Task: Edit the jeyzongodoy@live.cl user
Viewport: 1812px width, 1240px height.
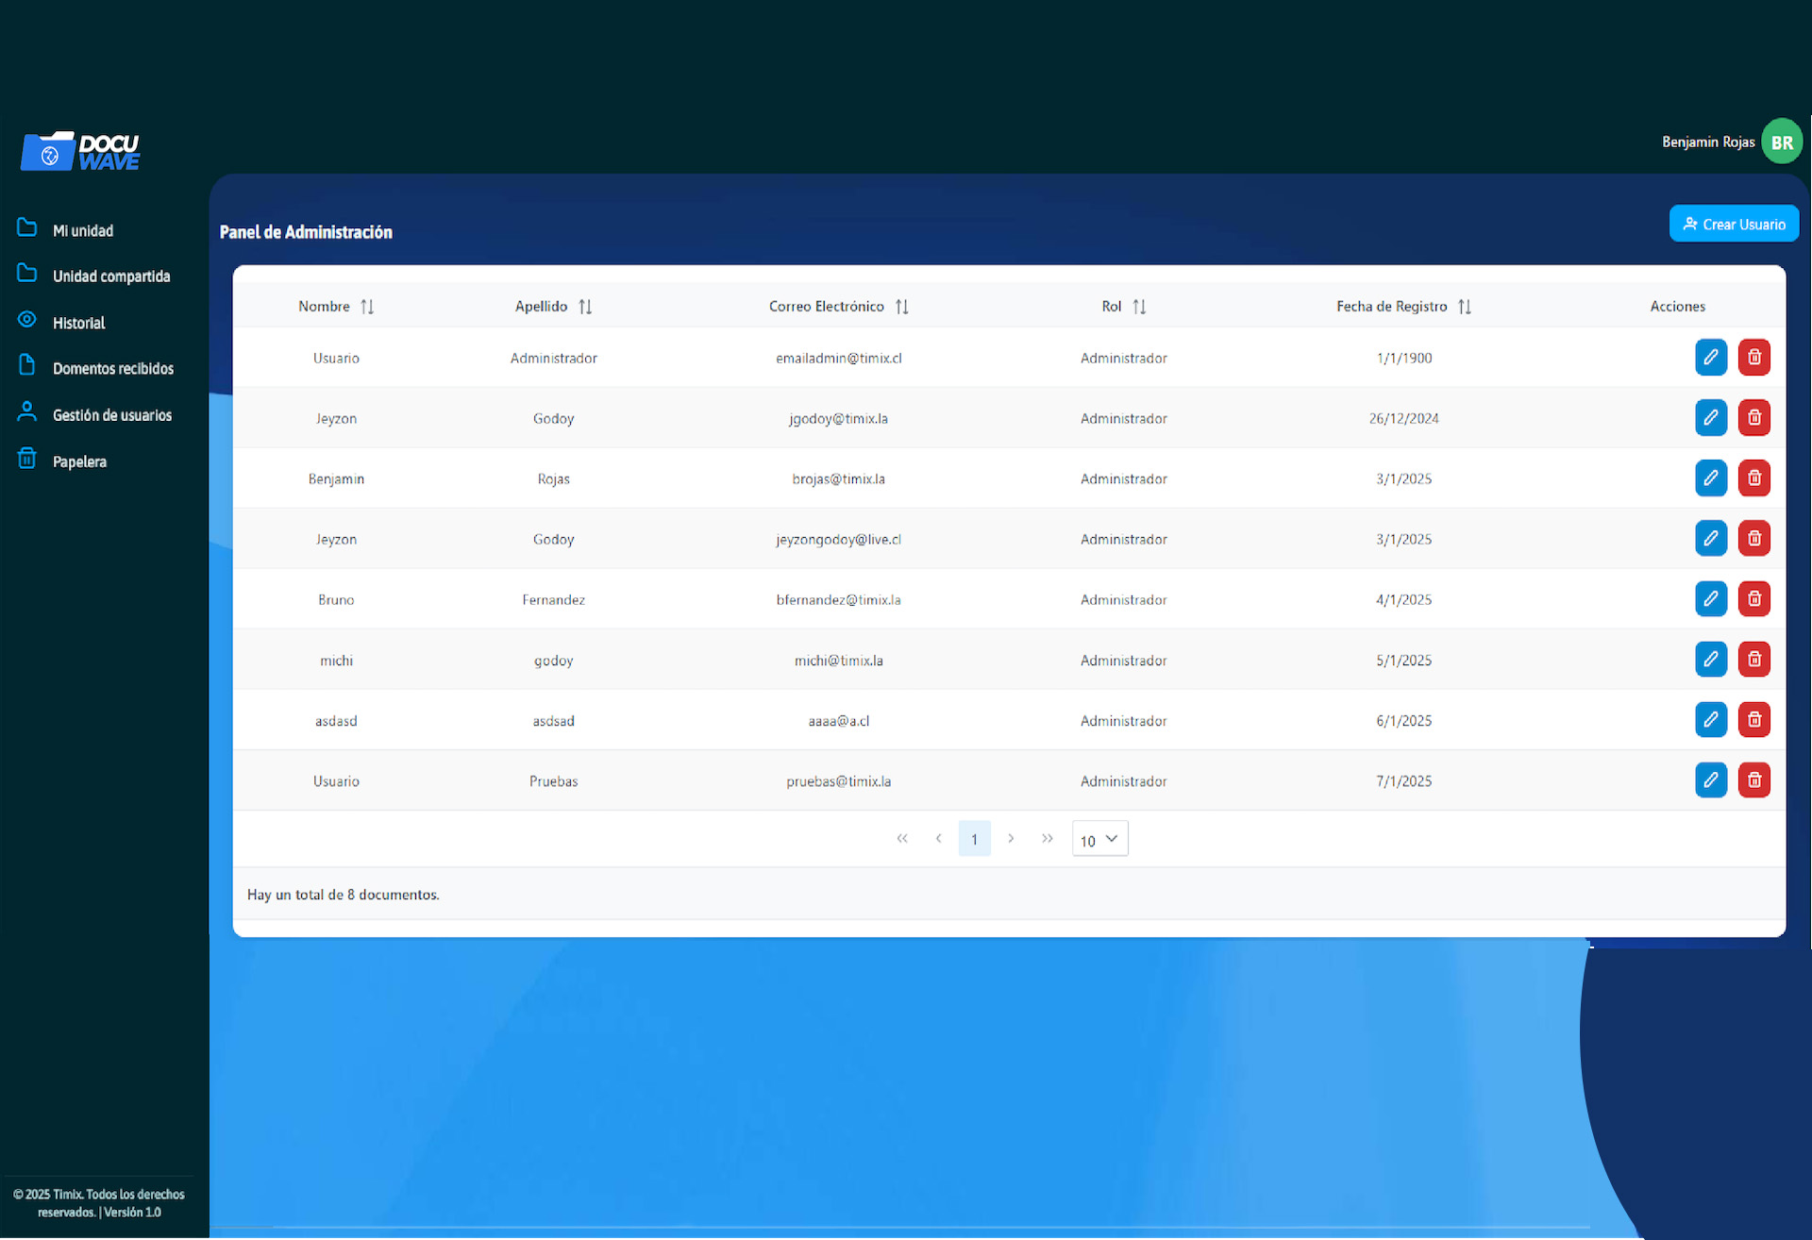Action: [x=1710, y=539]
